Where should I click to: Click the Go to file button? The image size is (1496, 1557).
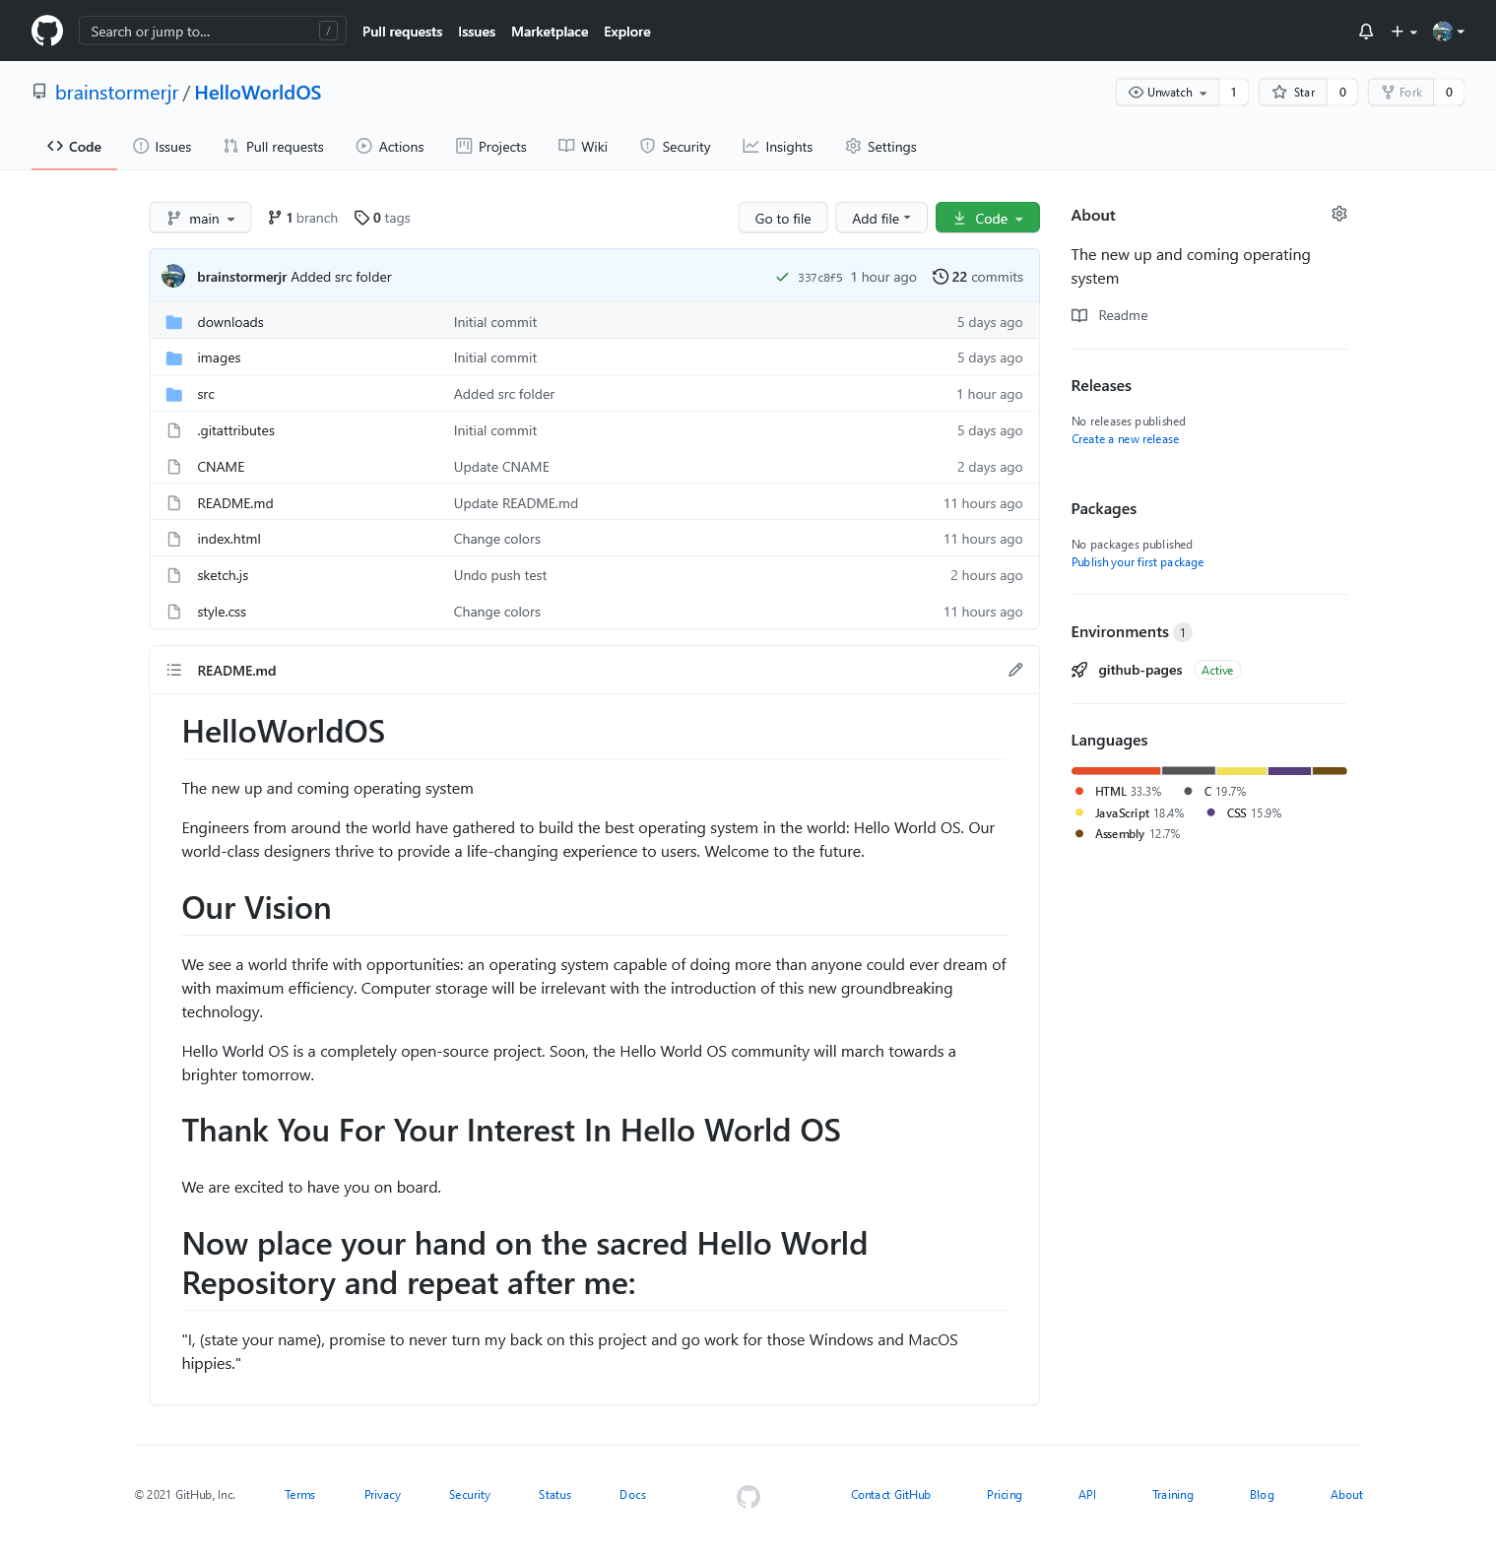pyautogui.click(x=783, y=218)
